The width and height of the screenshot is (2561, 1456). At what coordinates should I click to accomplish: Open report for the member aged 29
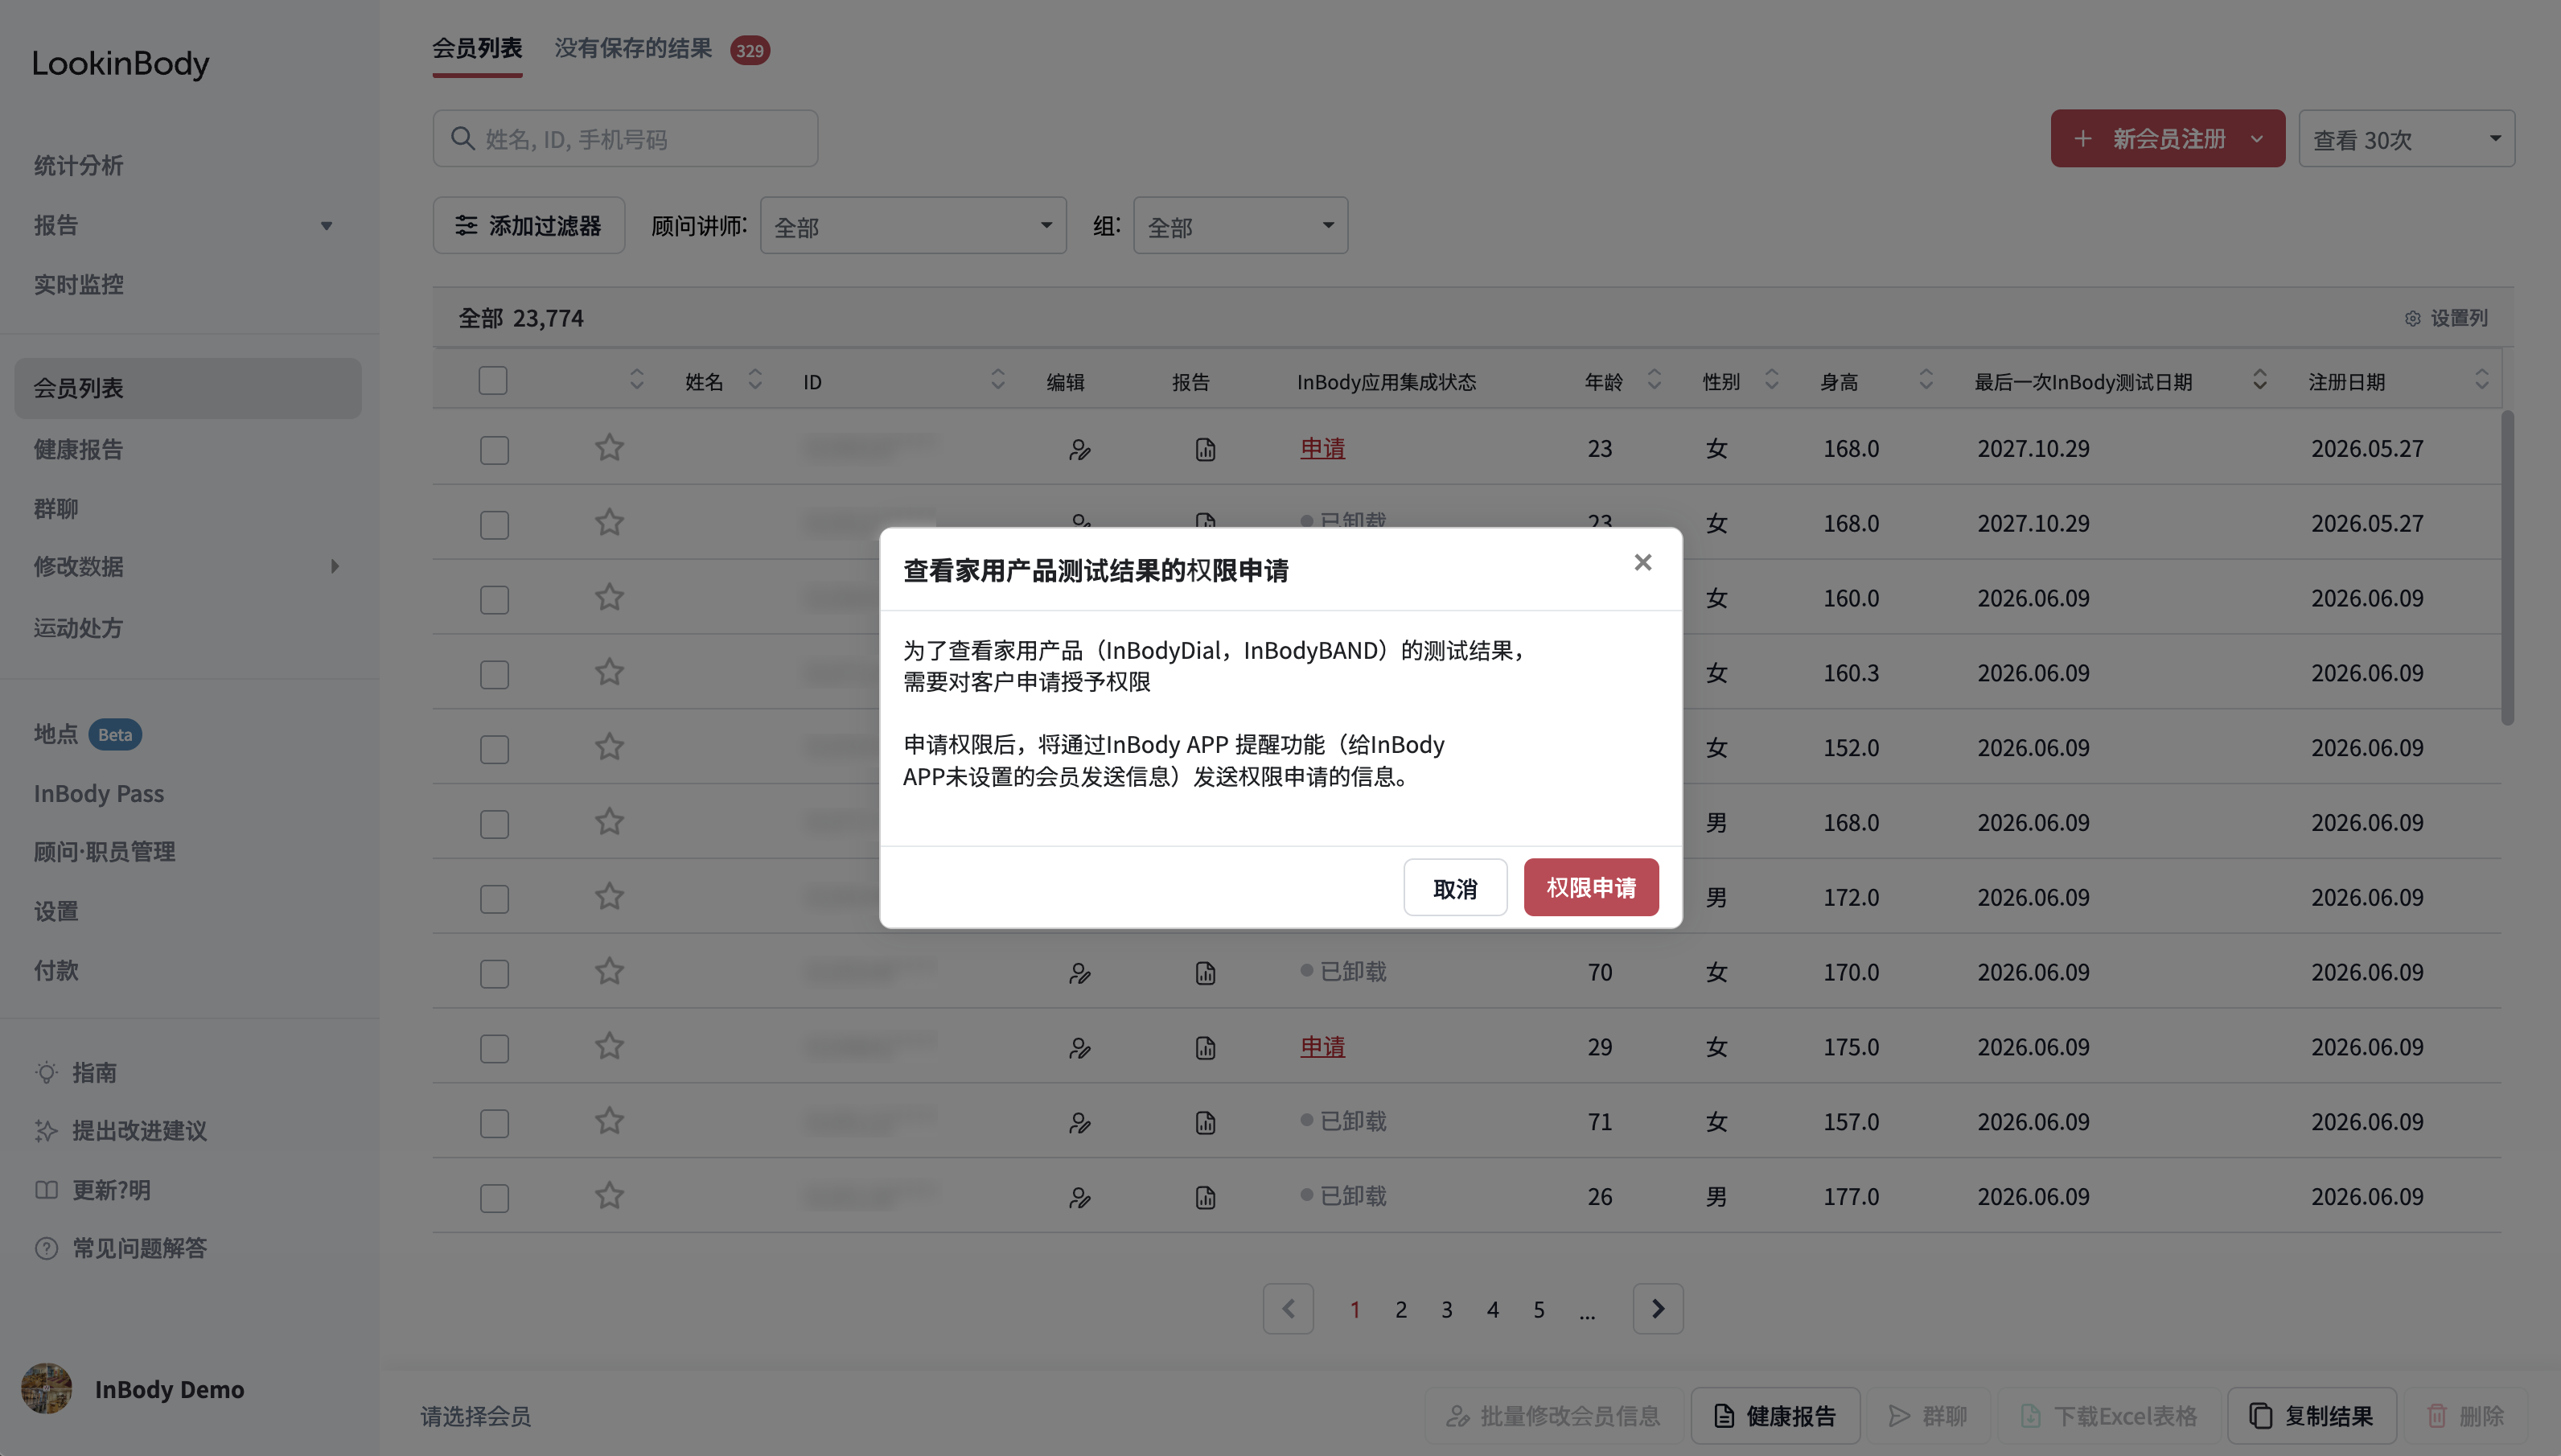pyautogui.click(x=1206, y=1048)
